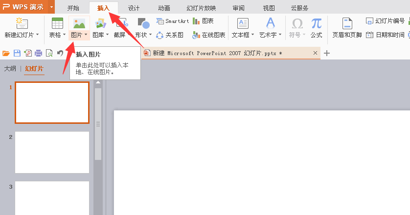Switch to the 设计 ribbon tab
The width and height of the screenshot is (410, 215).
coord(134,8)
